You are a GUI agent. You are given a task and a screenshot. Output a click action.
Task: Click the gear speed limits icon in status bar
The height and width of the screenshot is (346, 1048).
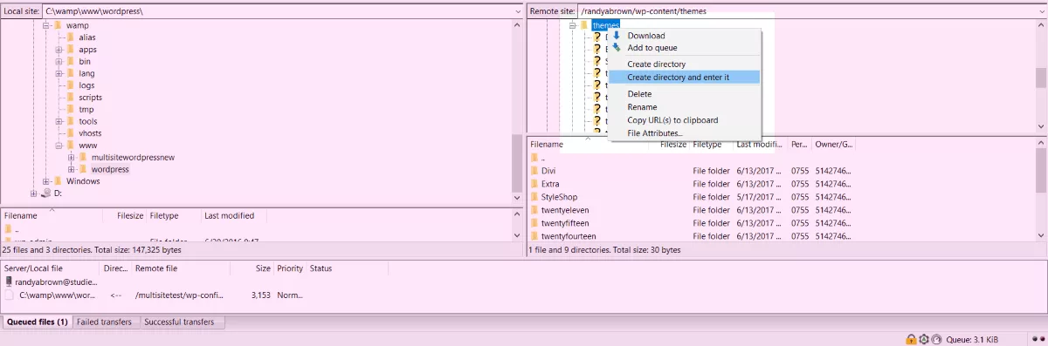click(924, 339)
